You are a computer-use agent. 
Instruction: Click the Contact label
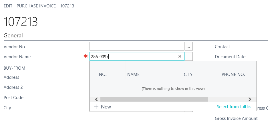tap(222, 47)
